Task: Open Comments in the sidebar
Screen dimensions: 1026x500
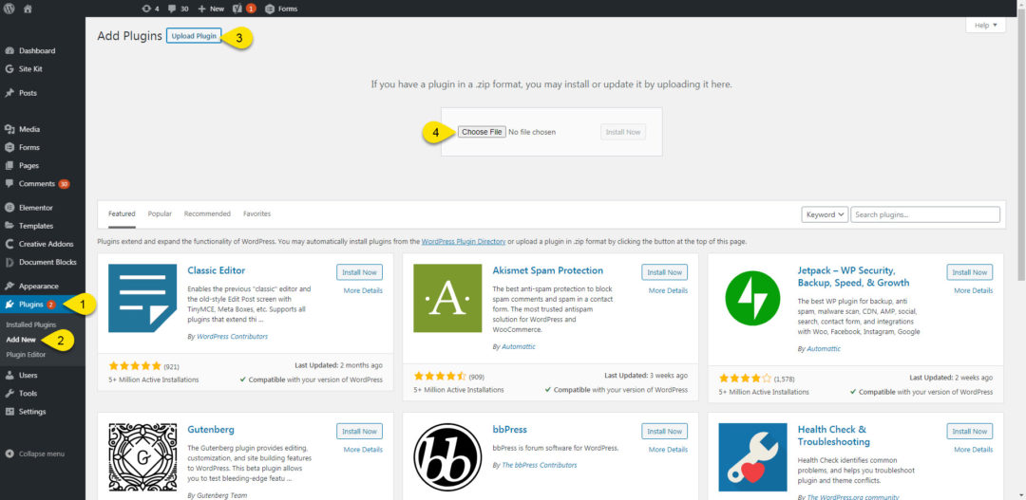Action: [37, 184]
